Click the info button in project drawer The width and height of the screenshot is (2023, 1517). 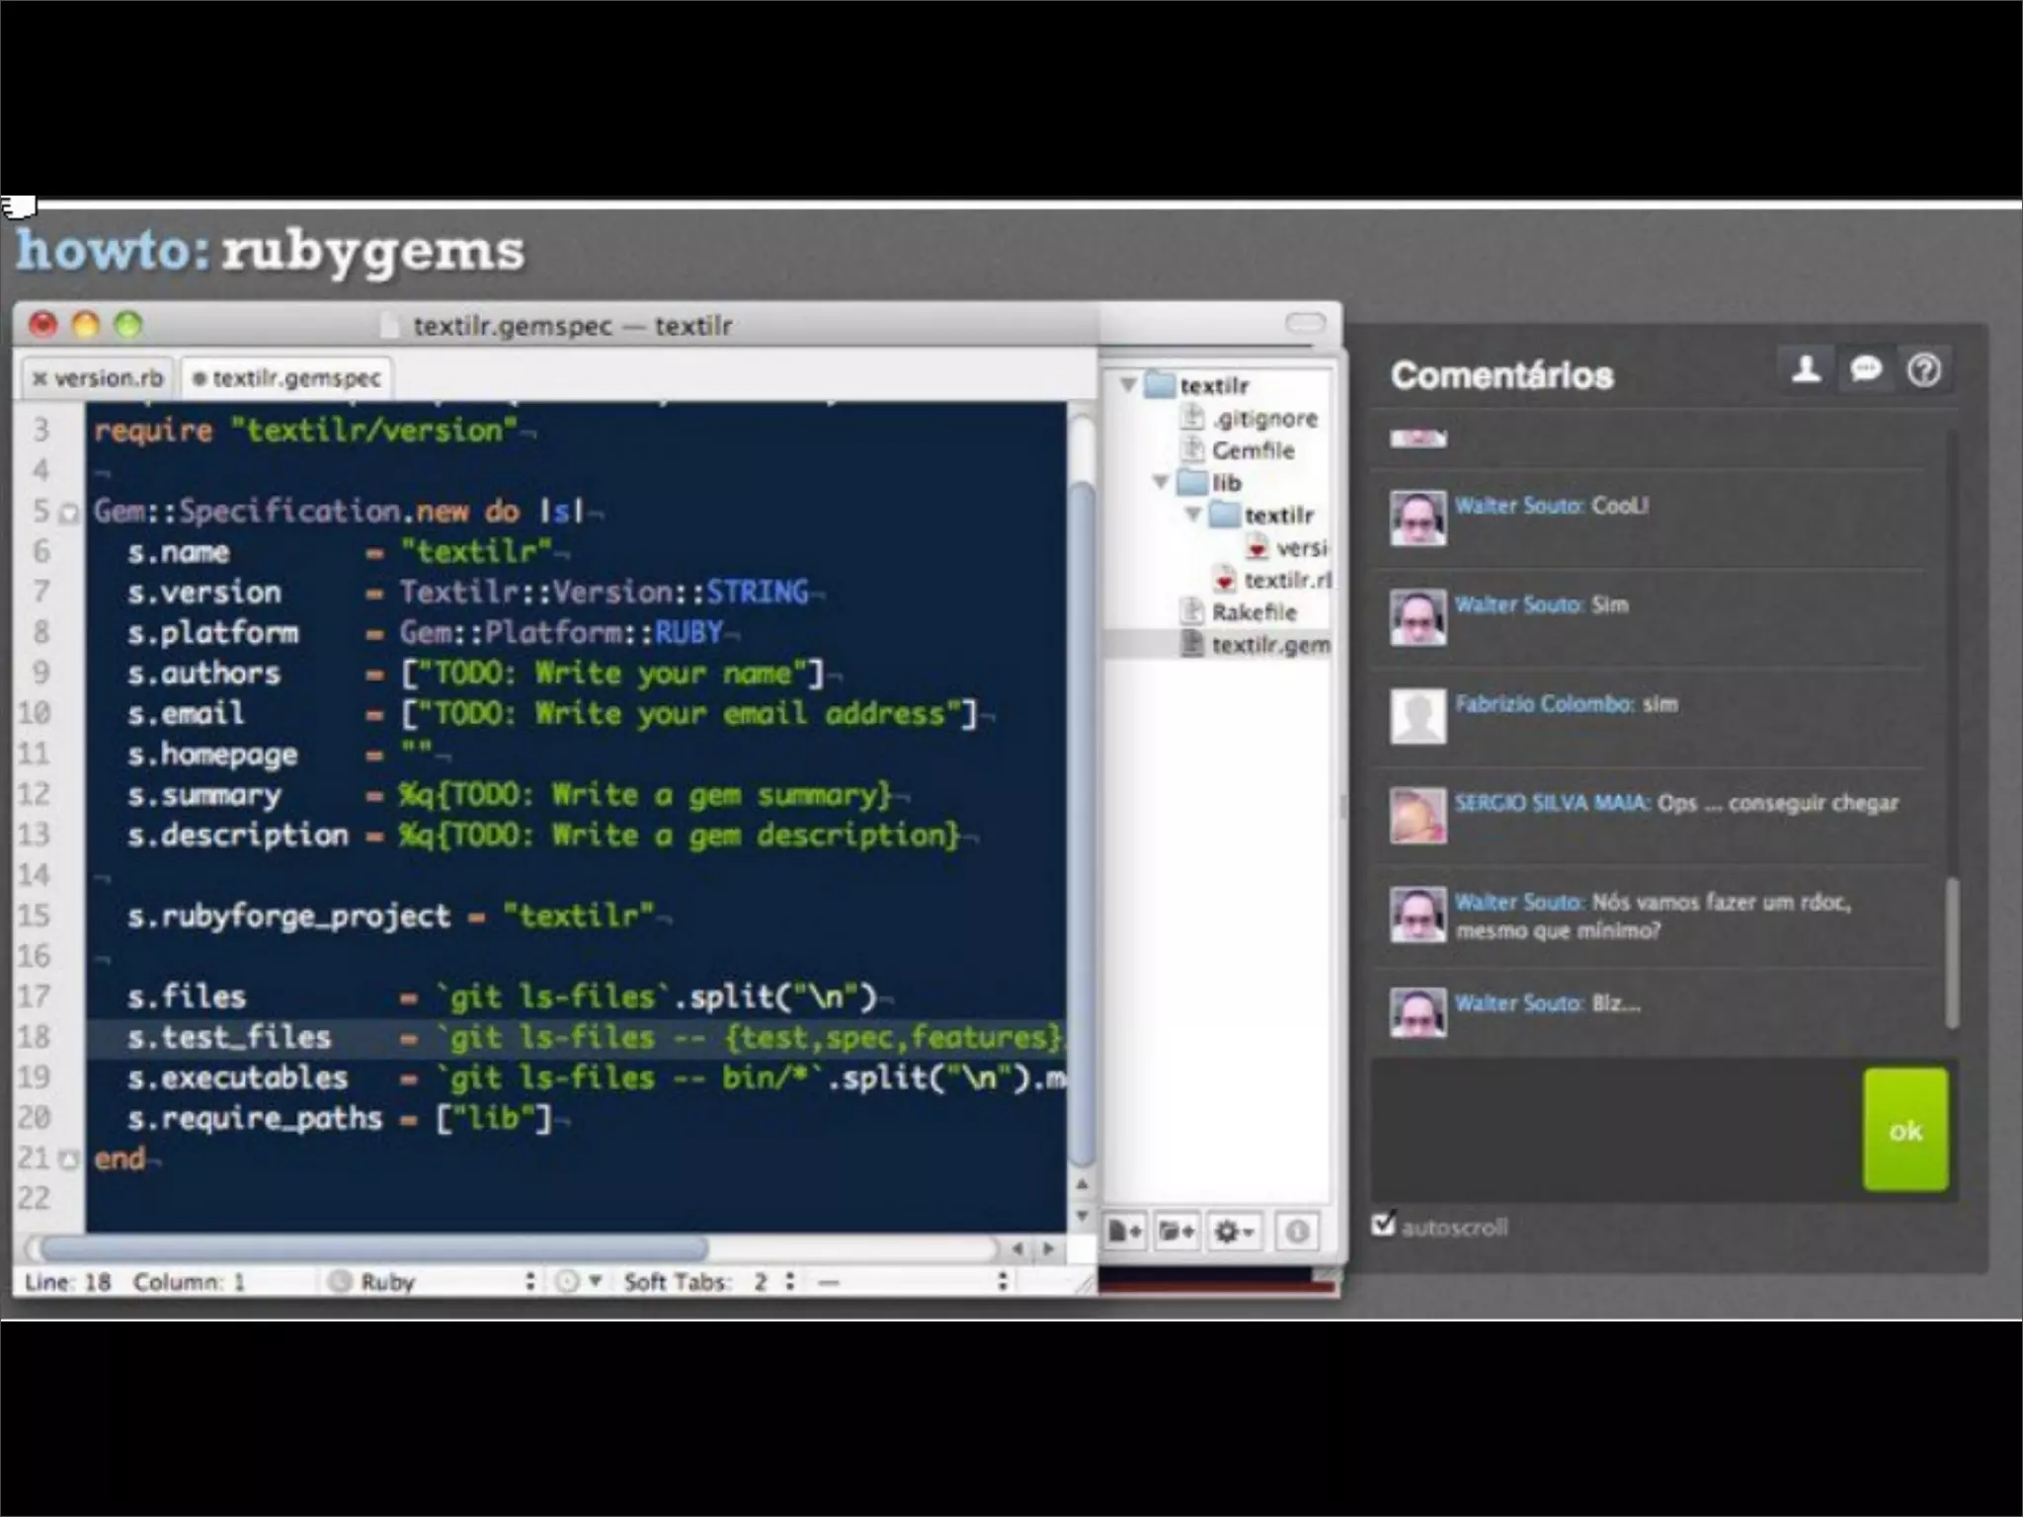tap(1297, 1231)
